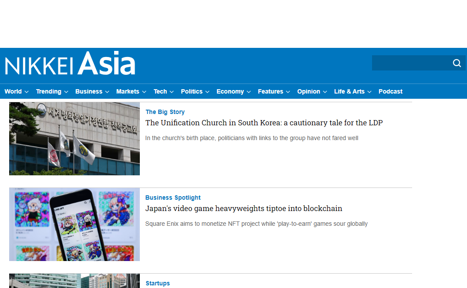This screenshot has width=467, height=288.
Task: Open the Business menu
Action: 89,91
